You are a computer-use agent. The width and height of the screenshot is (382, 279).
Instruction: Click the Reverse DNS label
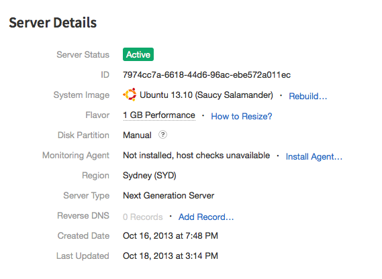click(83, 215)
